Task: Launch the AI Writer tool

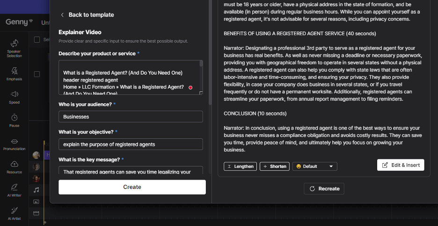Action: [x=14, y=190]
